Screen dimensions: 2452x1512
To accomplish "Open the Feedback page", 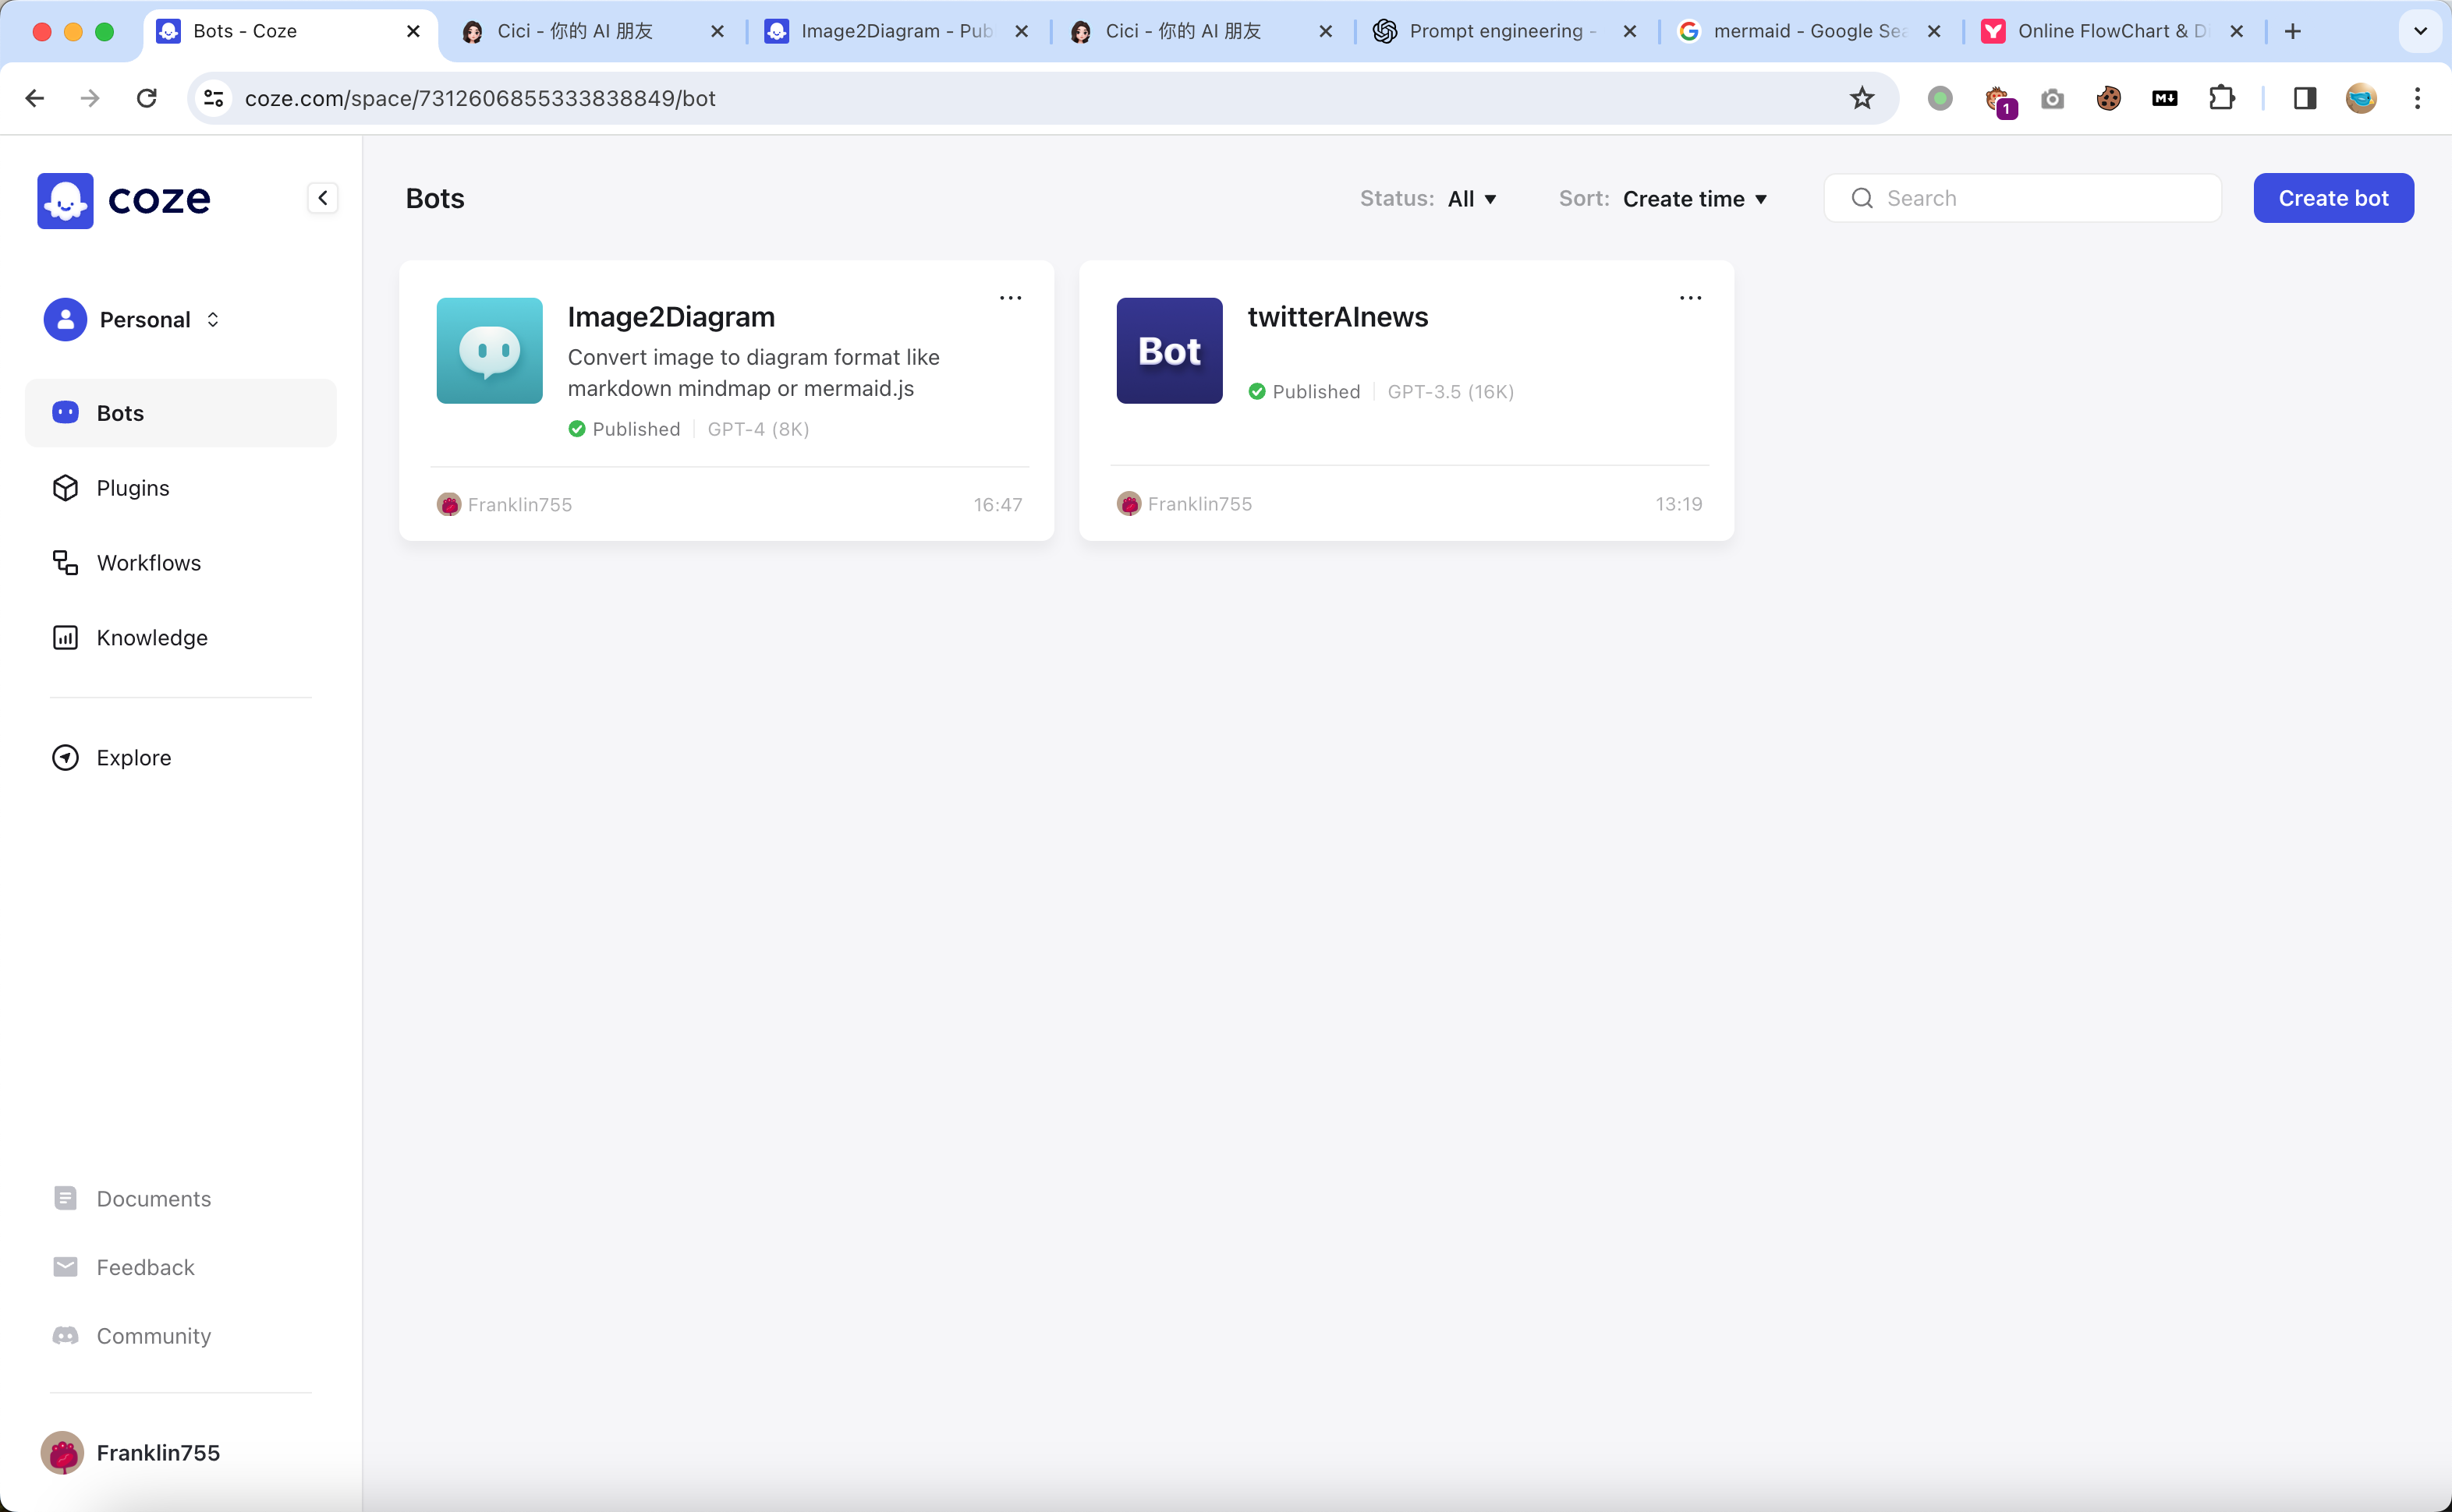I will pos(145,1267).
